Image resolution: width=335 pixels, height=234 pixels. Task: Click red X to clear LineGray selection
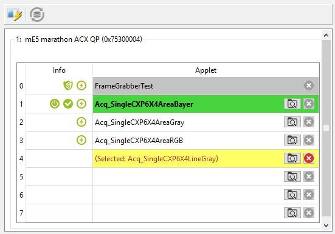coord(309,158)
